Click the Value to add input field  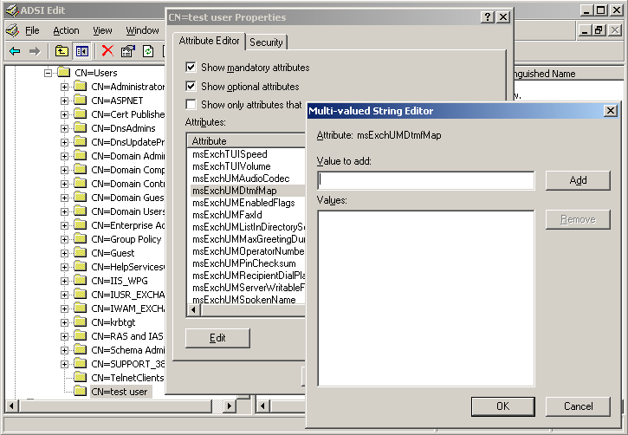point(426,180)
